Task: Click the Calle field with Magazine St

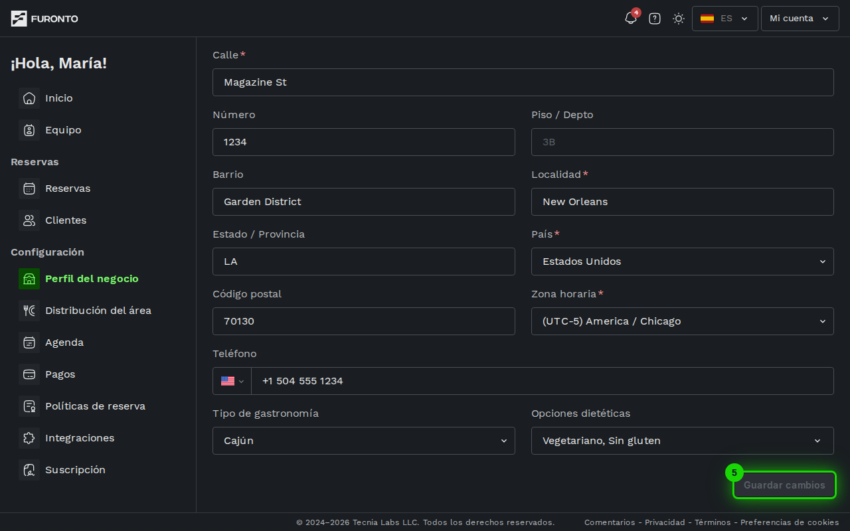Action: (x=523, y=82)
